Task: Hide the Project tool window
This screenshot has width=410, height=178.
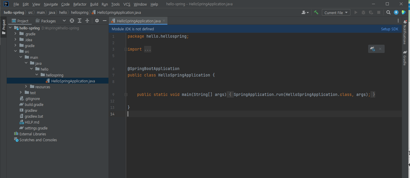Action: [x=105, y=21]
